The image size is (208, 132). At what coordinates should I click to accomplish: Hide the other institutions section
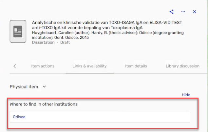click(186, 95)
